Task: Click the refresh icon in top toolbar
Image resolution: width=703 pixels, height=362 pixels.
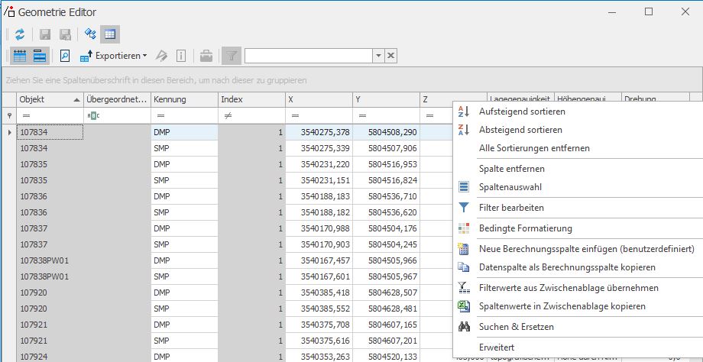Action: pyautogui.click(x=20, y=34)
